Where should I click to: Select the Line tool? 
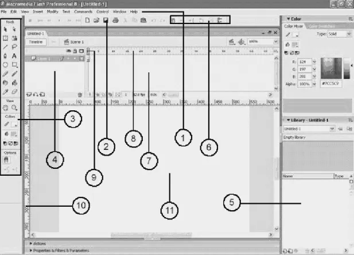coord(5,47)
